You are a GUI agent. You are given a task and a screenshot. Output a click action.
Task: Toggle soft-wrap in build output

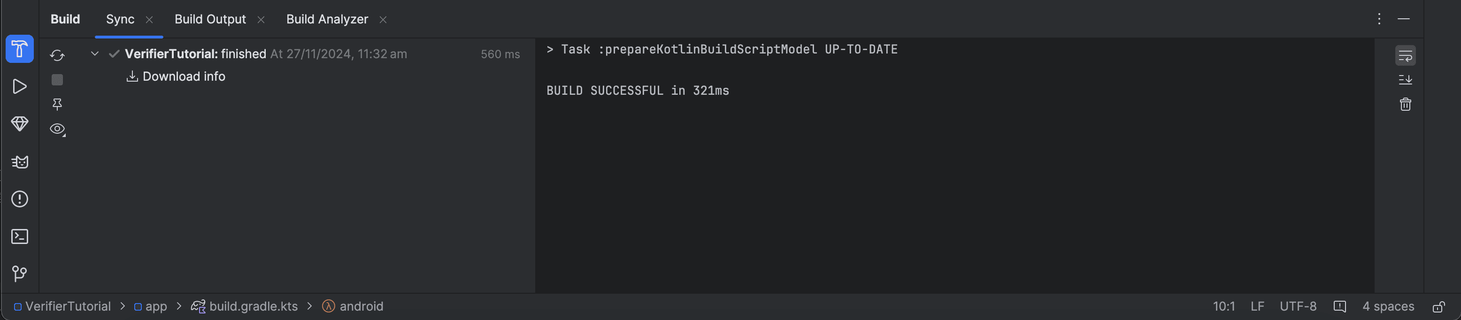click(1405, 55)
